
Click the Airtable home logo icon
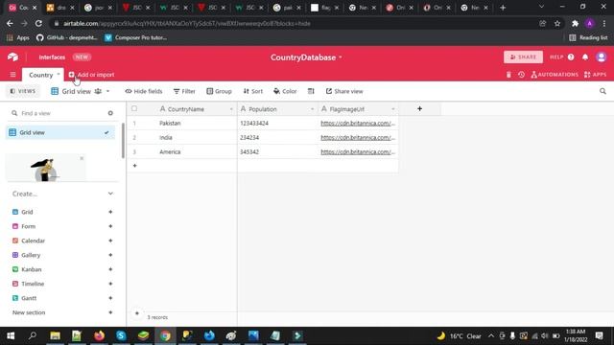(x=12, y=57)
